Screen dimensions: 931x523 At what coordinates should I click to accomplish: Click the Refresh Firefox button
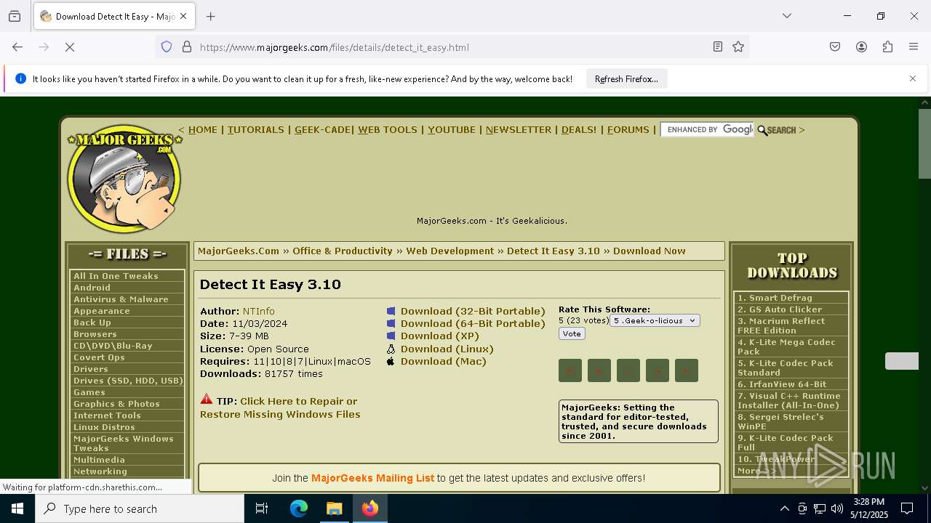[x=626, y=79]
